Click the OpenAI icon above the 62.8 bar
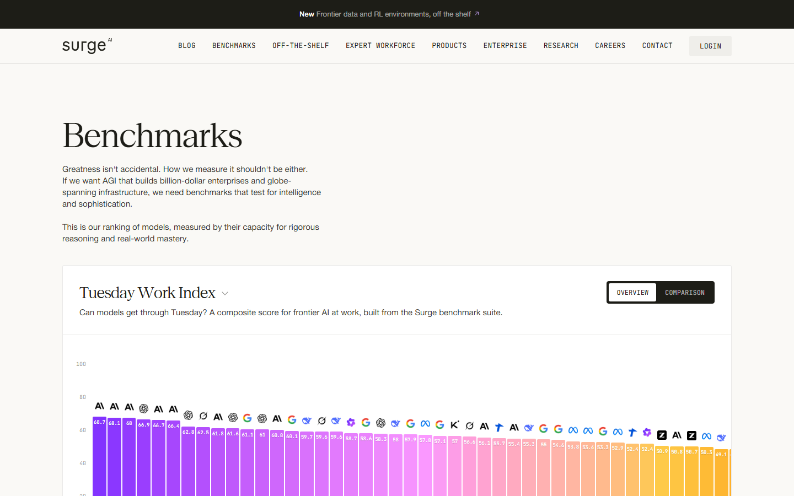The image size is (794, 496). coord(189,415)
